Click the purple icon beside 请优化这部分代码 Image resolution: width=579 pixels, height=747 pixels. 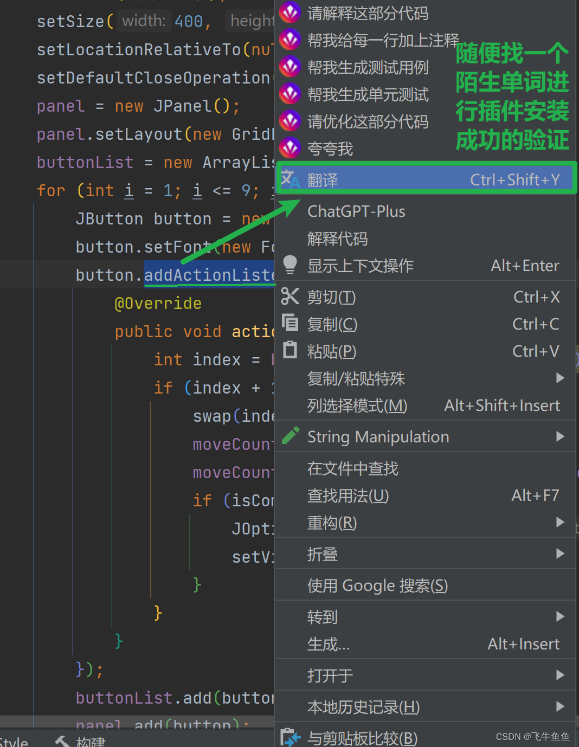[x=290, y=120]
